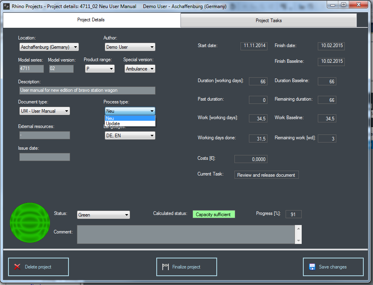This screenshot has height=285, width=373.
Task: Click in the Comment text area
Action: (x=185, y=234)
